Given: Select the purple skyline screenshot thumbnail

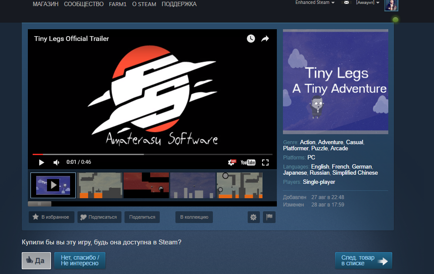Looking at the screenshot, I should [193, 185].
